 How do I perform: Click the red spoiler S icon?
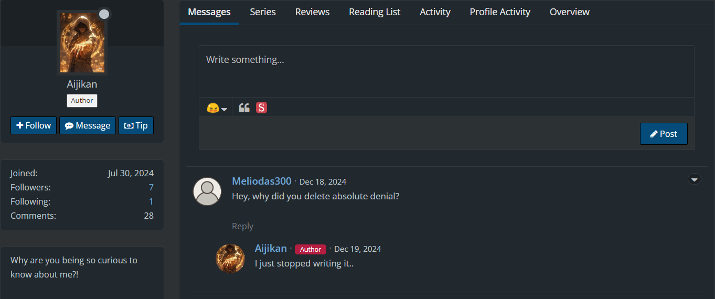pyautogui.click(x=261, y=108)
